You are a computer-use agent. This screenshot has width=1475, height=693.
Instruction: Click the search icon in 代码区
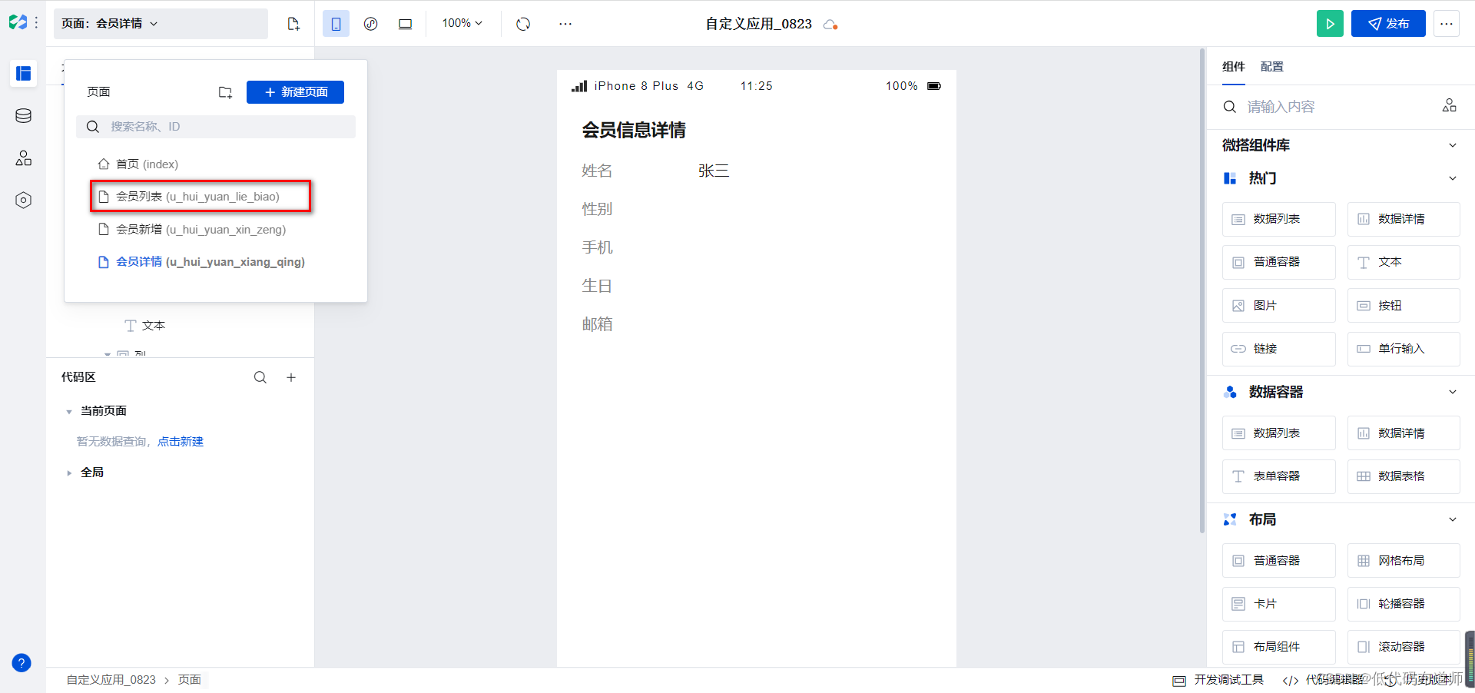click(x=260, y=377)
